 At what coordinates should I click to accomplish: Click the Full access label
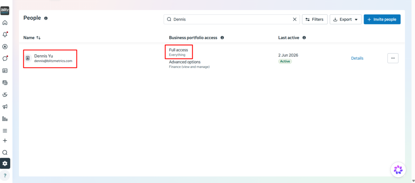click(x=178, y=50)
